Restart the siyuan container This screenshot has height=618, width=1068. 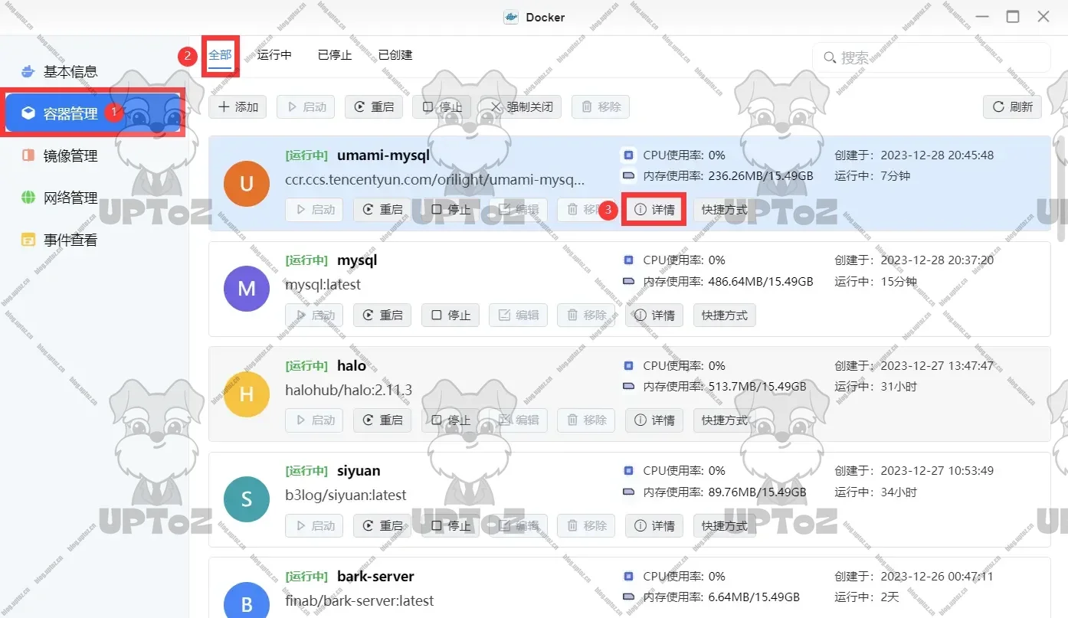(x=382, y=525)
